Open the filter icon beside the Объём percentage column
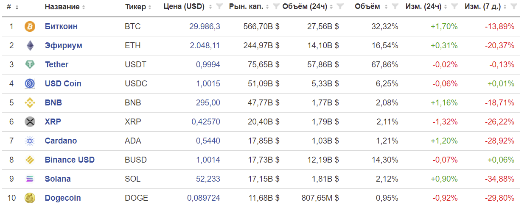Screen dimensions: 530x210 click(395, 6)
